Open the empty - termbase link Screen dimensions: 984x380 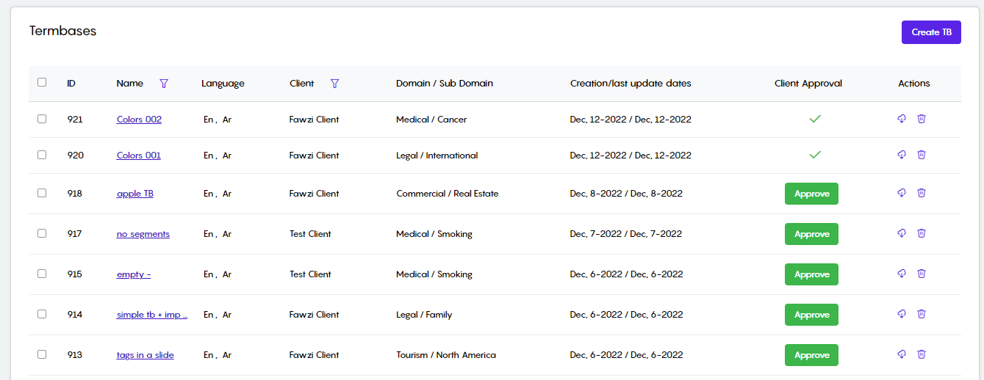pyautogui.click(x=134, y=274)
